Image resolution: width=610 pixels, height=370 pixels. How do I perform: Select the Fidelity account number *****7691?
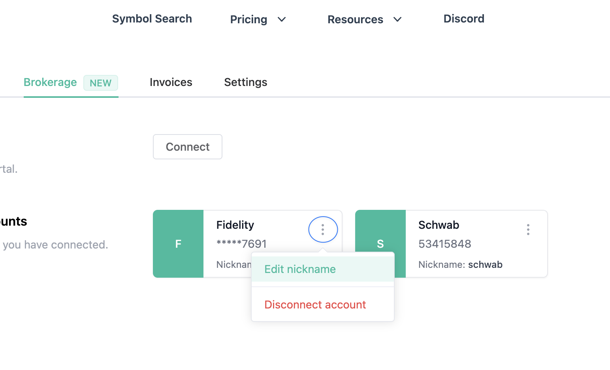click(x=241, y=244)
